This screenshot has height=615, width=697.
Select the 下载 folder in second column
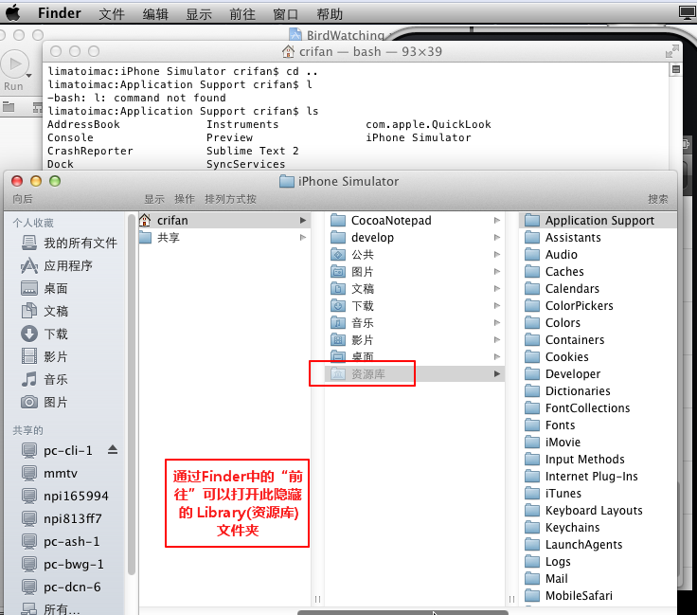click(415, 305)
